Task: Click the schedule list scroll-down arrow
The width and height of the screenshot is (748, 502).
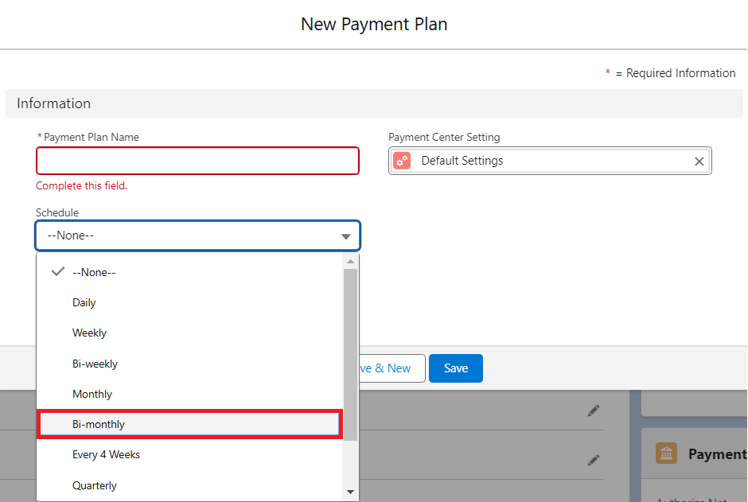Action: pos(350,492)
